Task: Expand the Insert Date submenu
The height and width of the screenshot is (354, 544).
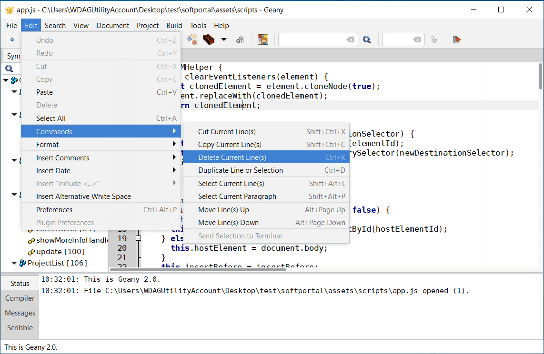Action: (101, 171)
